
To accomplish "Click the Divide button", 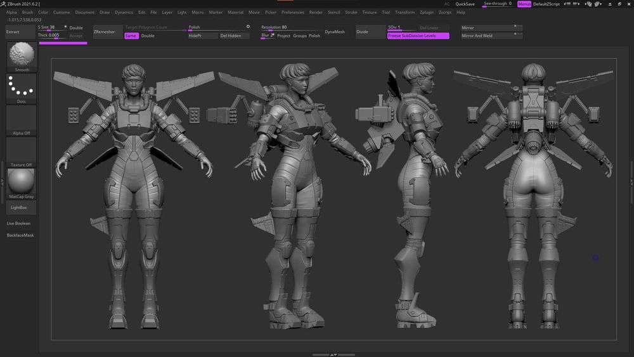I will pos(370,32).
